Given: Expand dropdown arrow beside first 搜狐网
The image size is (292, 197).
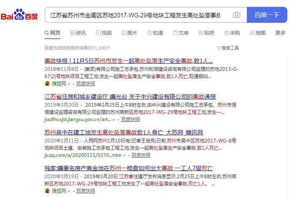Looking at the screenshot, I should (x=69, y=84).
